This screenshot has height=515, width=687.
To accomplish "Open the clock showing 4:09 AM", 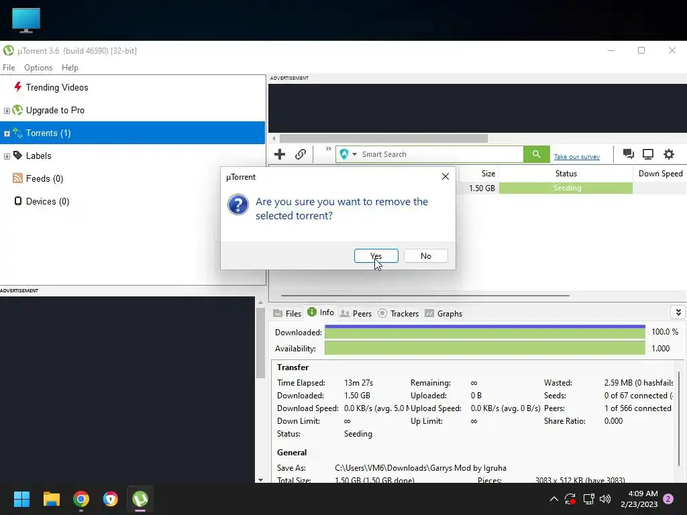I will [x=639, y=499].
